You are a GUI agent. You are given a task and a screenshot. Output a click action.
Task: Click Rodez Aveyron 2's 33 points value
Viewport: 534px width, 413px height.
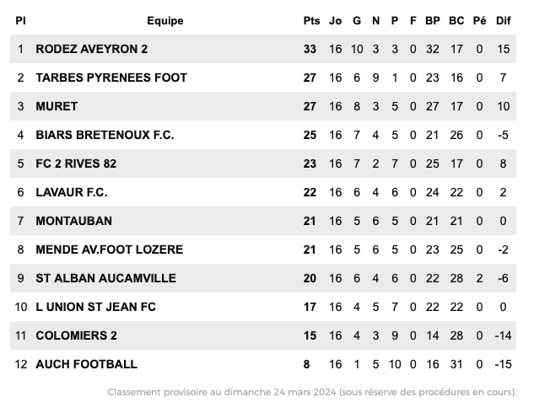[x=310, y=49]
